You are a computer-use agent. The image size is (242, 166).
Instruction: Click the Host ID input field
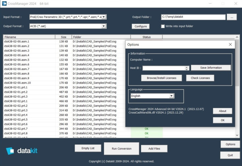click(164, 68)
